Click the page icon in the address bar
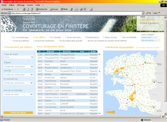 tap(10, 13)
